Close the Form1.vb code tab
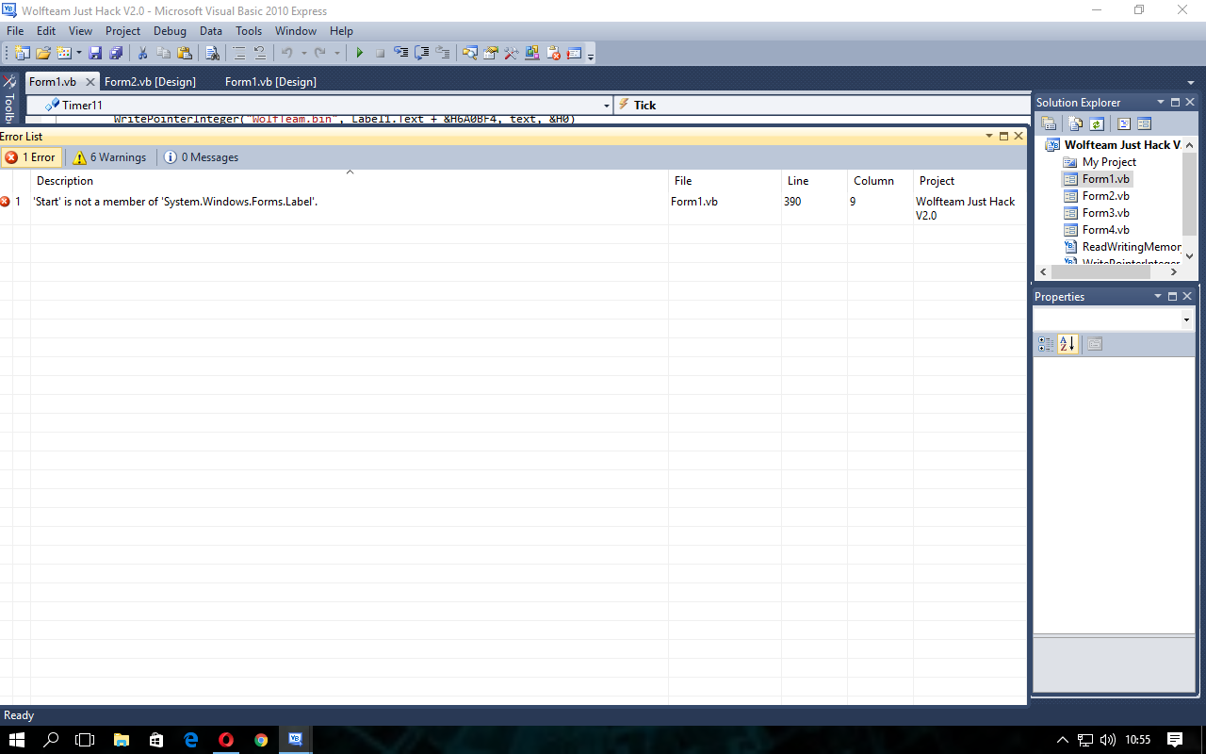Image resolution: width=1206 pixels, height=754 pixels. pos(90,82)
